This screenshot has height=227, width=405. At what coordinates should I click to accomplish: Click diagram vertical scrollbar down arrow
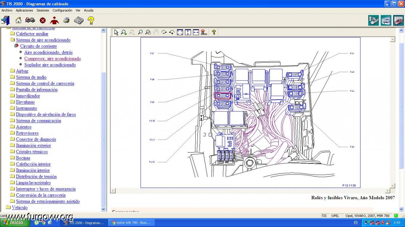click(x=393, y=186)
